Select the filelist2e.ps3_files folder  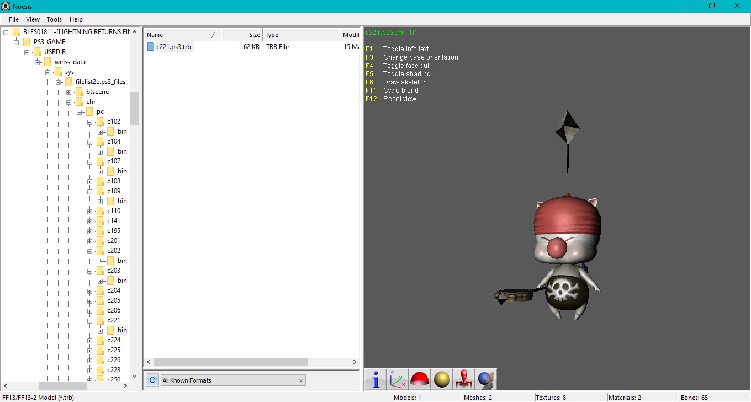click(x=100, y=82)
